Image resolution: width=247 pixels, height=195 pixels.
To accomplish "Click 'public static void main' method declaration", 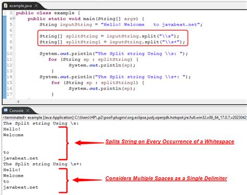I will tap(86, 19).
